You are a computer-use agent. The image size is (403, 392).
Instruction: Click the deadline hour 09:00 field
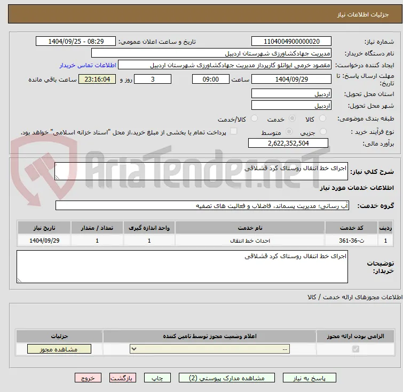tap(211, 79)
